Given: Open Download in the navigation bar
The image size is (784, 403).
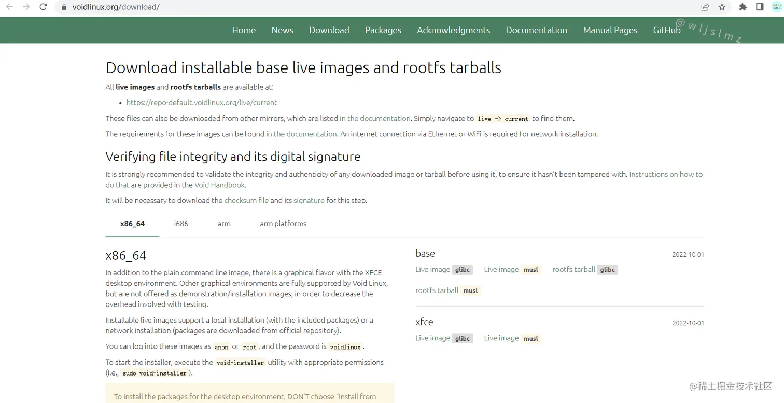Looking at the screenshot, I should [329, 30].
